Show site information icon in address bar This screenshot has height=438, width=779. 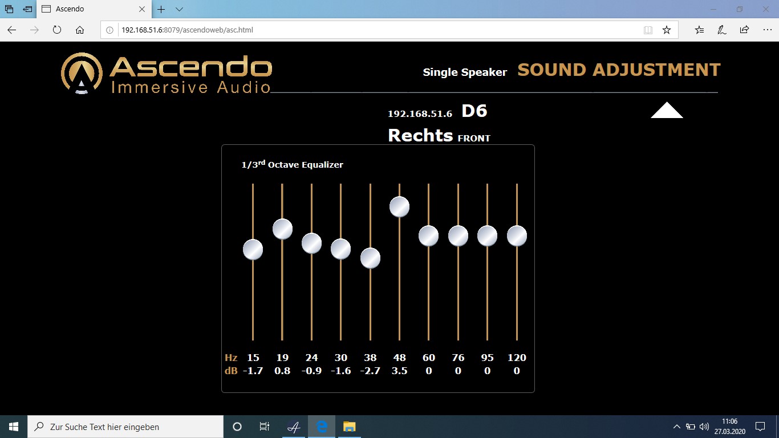click(x=110, y=30)
